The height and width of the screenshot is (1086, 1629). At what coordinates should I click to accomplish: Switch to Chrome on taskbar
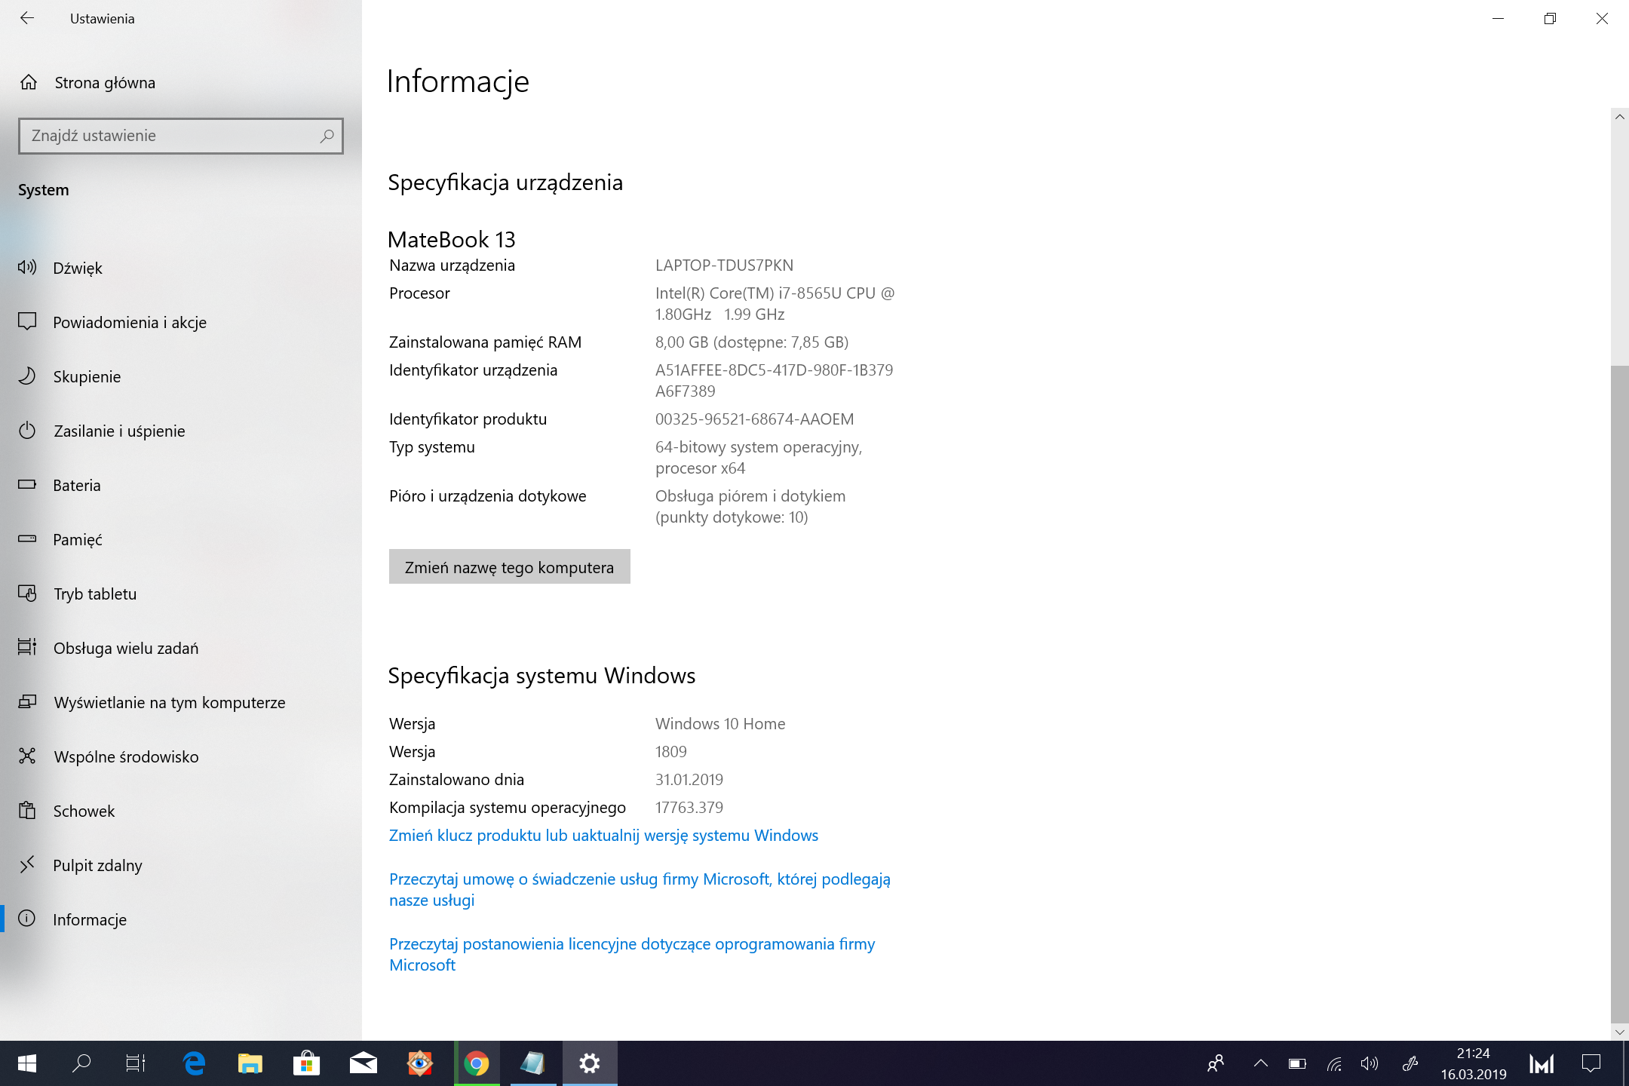point(477,1063)
